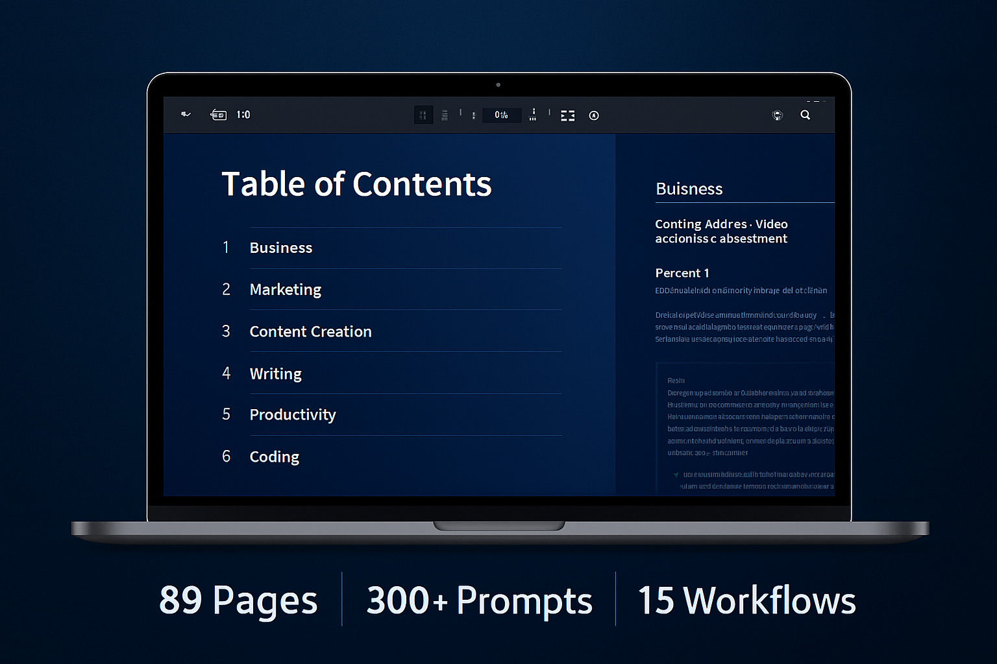Select the Buisness tab on right panel
The image size is (997, 664).
(689, 189)
